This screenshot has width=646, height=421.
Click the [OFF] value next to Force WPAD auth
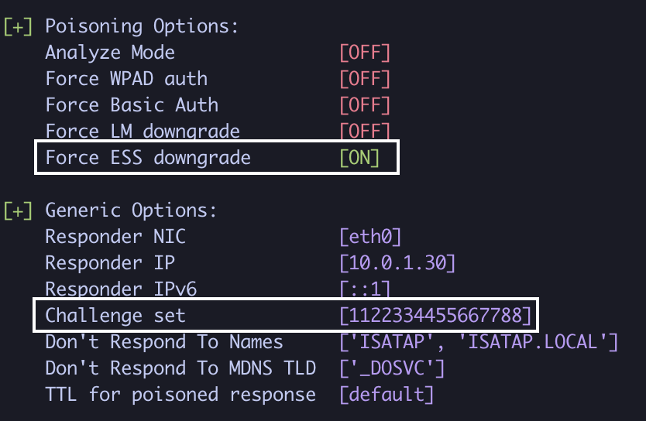pos(364,79)
